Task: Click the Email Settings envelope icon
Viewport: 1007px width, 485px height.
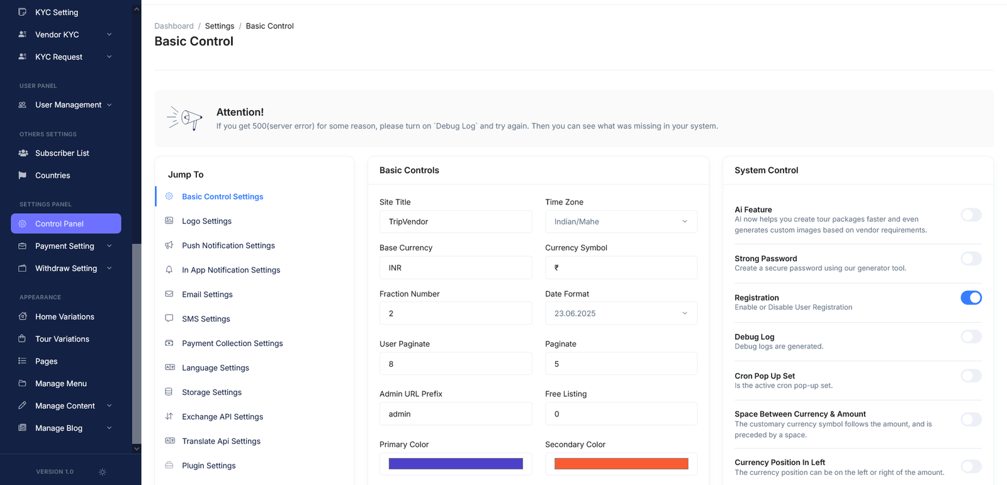Action: (169, 294)
